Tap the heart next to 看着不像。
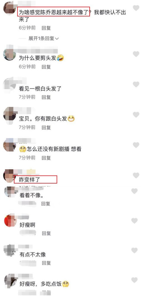This screenshot has height=296, width=141. (135, 191)
